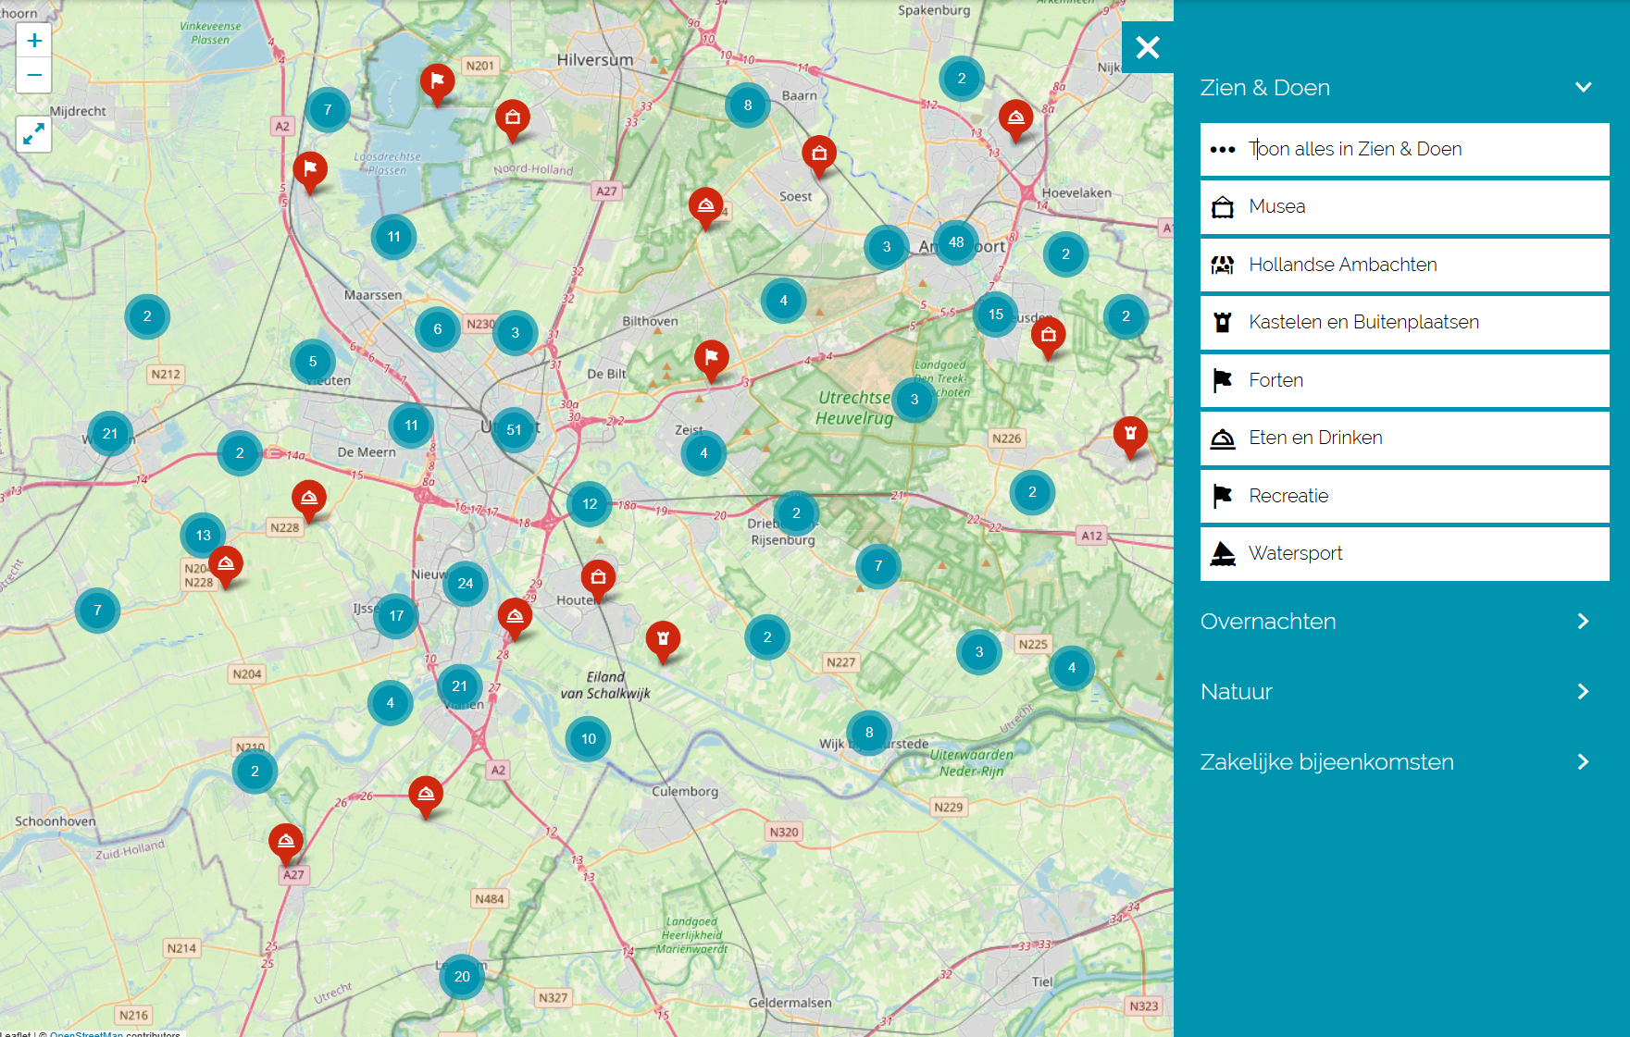Zoom in on the map
The height and width of the screenshot is (1037, 1630).
34,41
